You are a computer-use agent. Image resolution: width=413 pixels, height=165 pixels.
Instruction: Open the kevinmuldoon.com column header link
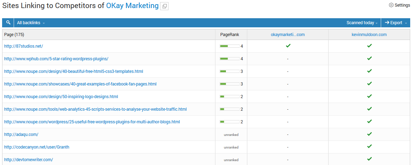369,35
